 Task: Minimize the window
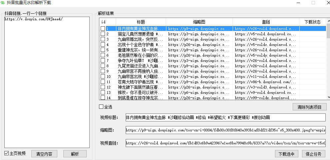[299, 3]
